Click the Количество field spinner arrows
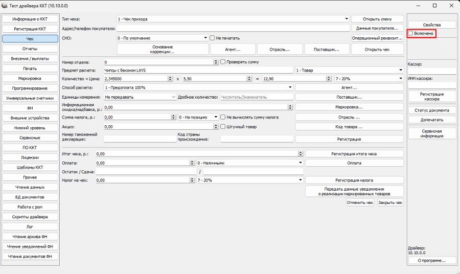The height and width of the screenshot is (274, 460). click(x=170, y=79)
